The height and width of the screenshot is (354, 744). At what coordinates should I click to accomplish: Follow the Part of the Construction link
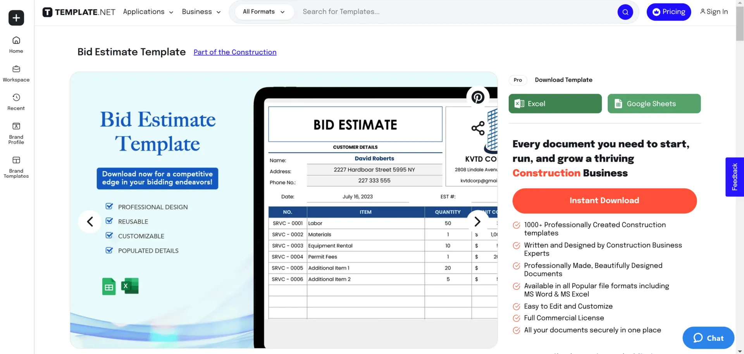[x=235, y=52]
